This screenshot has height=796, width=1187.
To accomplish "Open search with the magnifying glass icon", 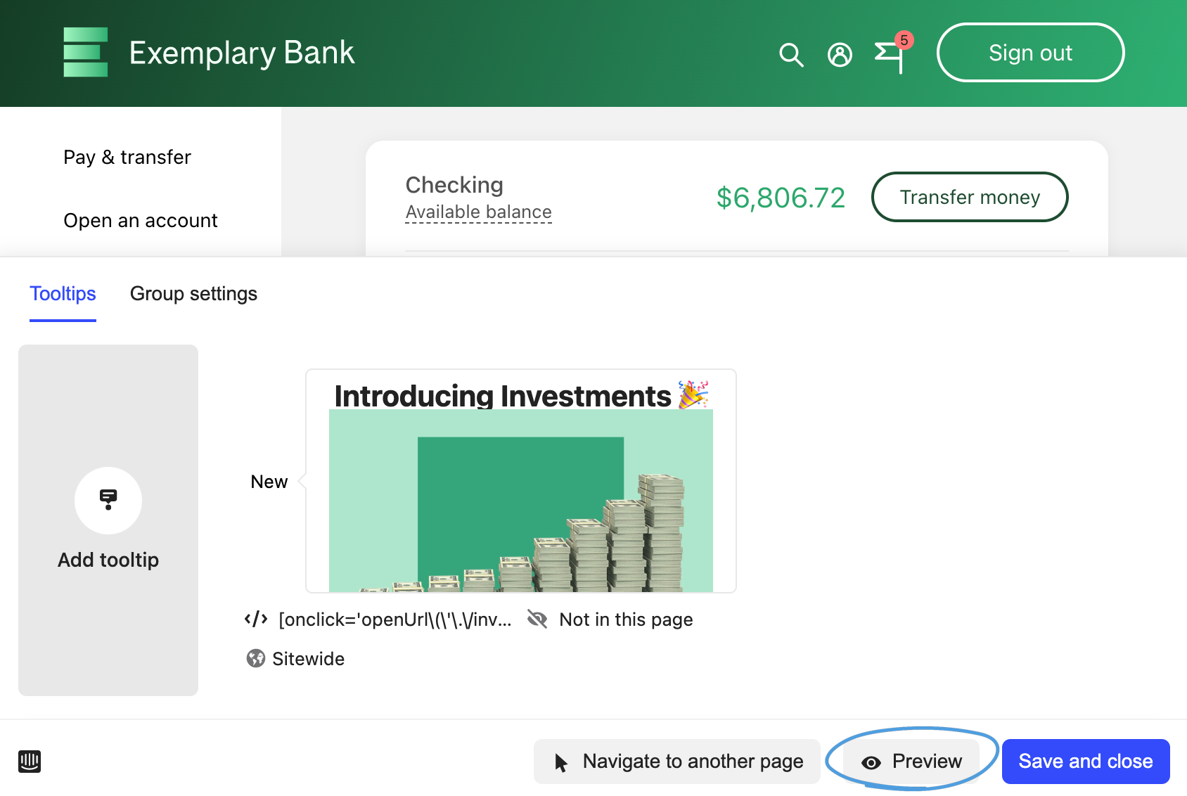I will click(x=791, y=54).
